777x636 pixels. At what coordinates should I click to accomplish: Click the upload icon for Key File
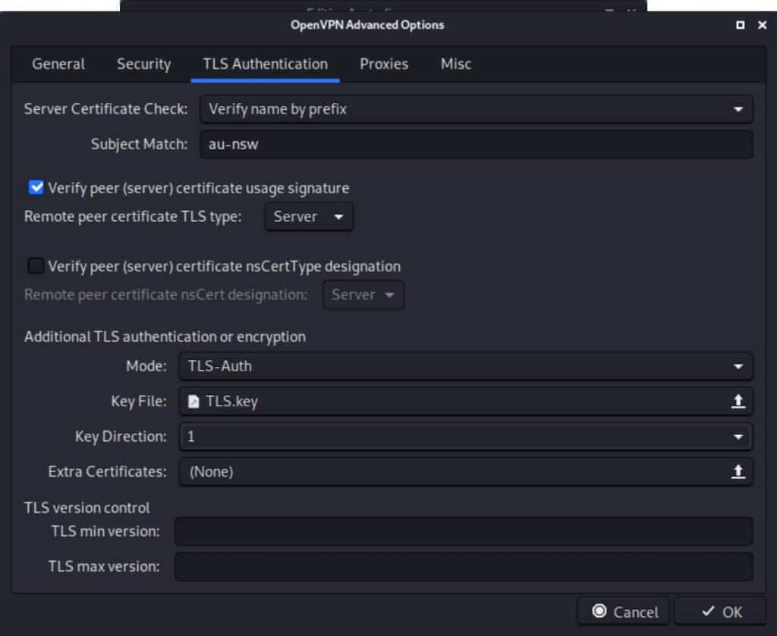738,401
